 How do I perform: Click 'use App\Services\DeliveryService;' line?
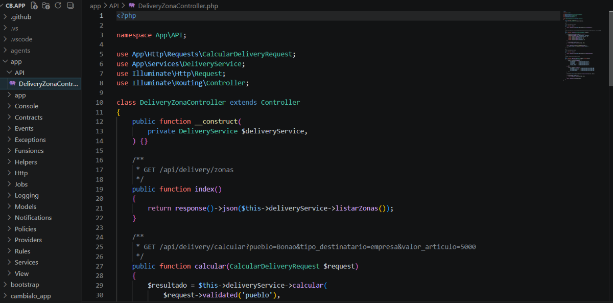click(181, 64)
